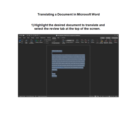The image size is (137, 137).
Task: Click the Protect Document icon
Action: pyautogui.click(x=101, y=41)
